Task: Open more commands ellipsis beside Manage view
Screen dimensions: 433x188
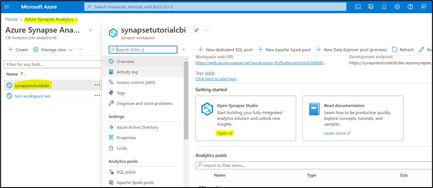Action: 80,50
